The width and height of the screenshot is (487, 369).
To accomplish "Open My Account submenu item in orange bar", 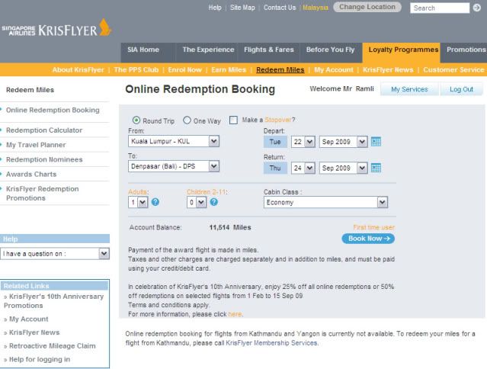I will coord(334,70).
